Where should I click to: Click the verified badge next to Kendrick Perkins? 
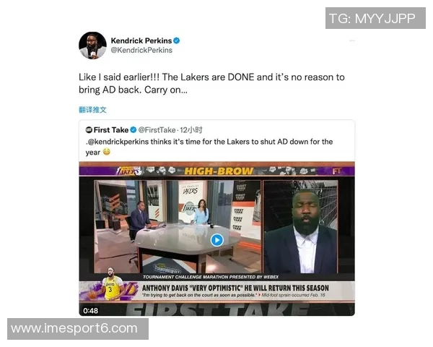pyautogui.click(x=177, y=40)
